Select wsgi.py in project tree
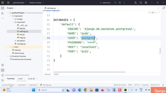166x93 pixels. (x=21, y=38)
